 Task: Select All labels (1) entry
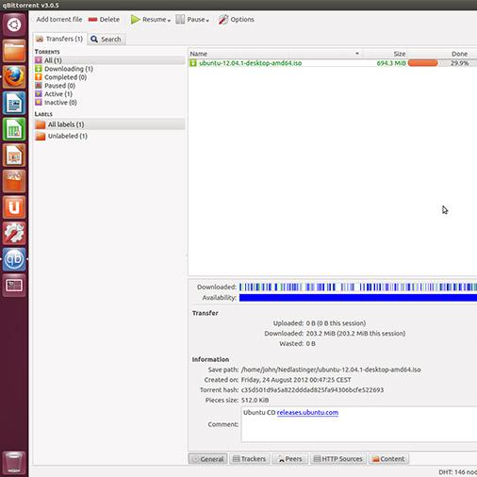tap(109, 124)
